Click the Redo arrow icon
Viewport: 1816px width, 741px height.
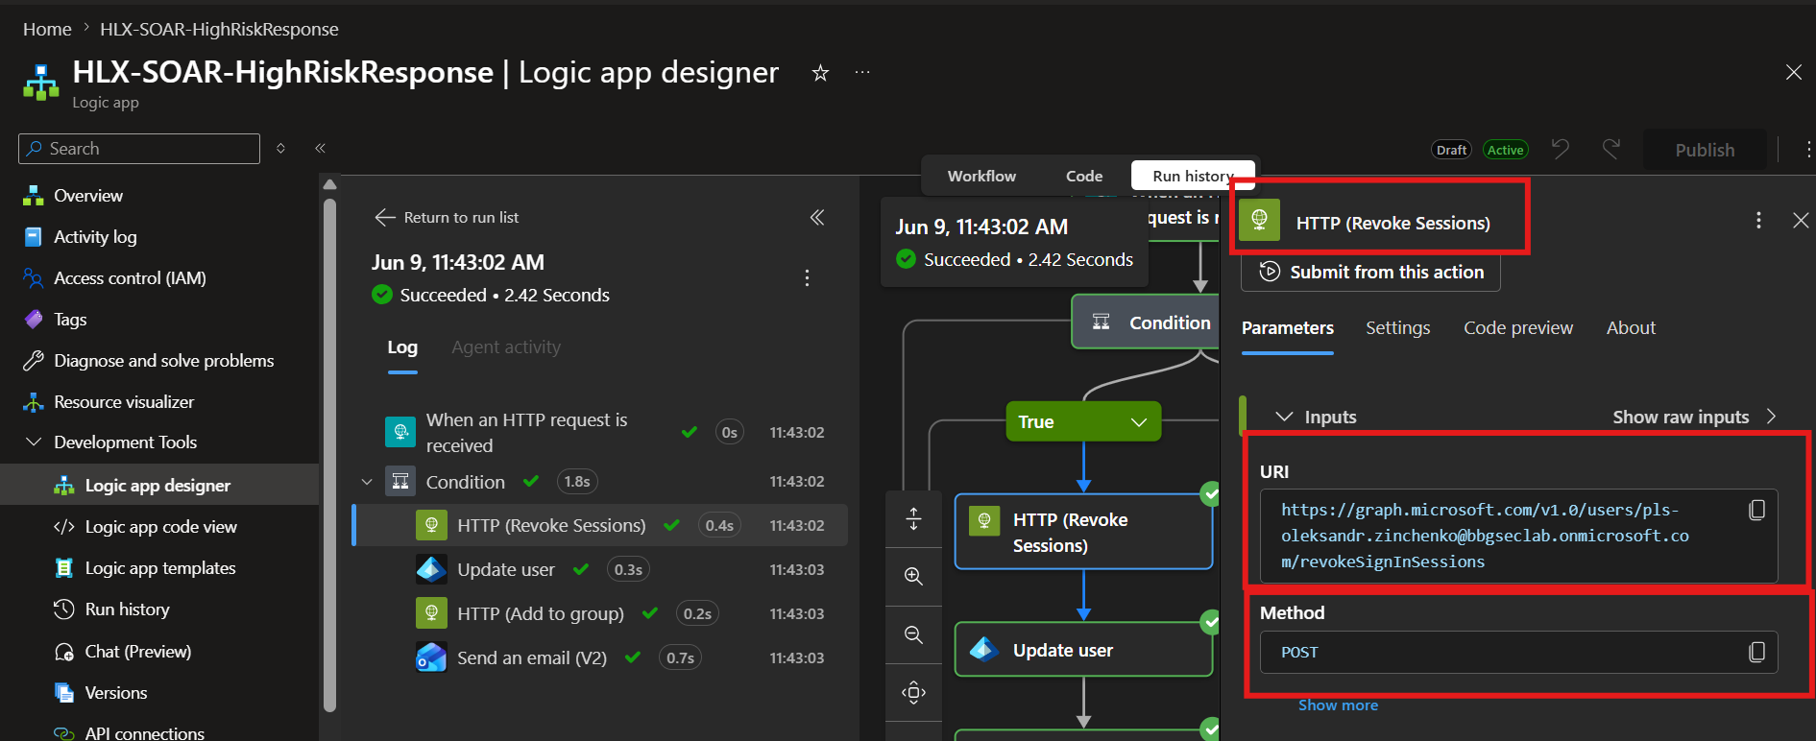click(x=1611, y=149)
